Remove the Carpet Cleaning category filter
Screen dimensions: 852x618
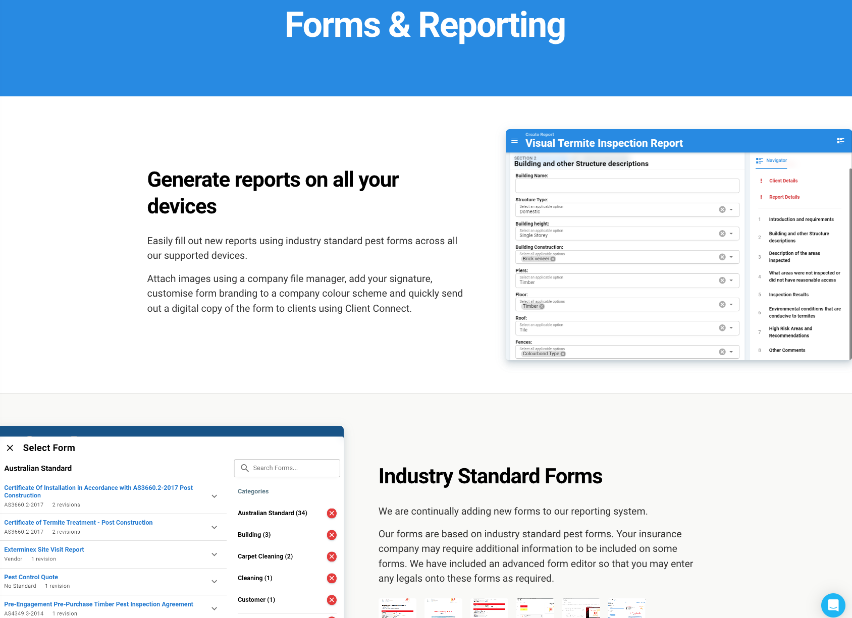(x=332, y=557)
